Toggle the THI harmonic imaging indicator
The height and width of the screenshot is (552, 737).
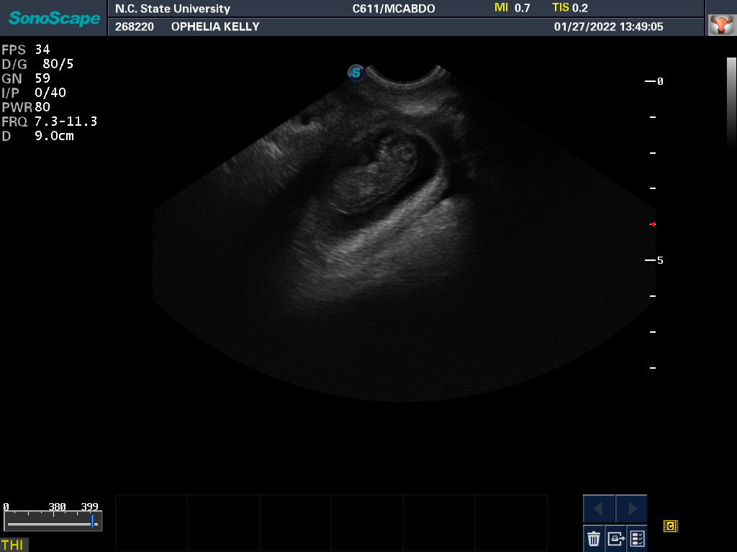(x=13, y=545)
